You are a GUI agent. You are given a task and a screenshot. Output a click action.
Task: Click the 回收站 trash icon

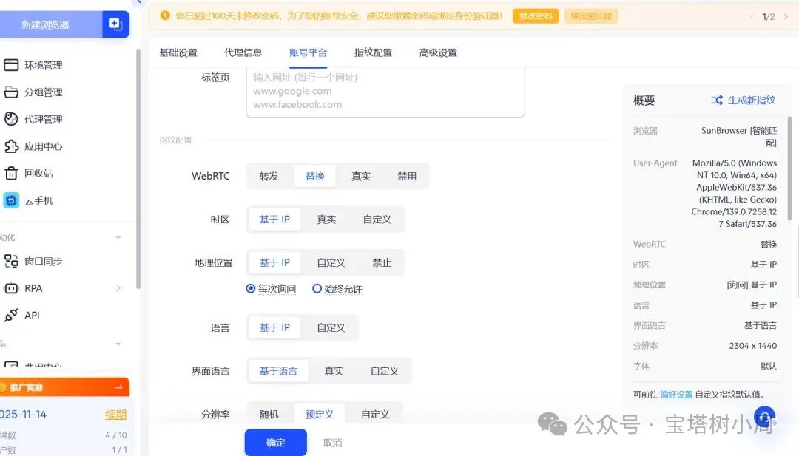11,174
